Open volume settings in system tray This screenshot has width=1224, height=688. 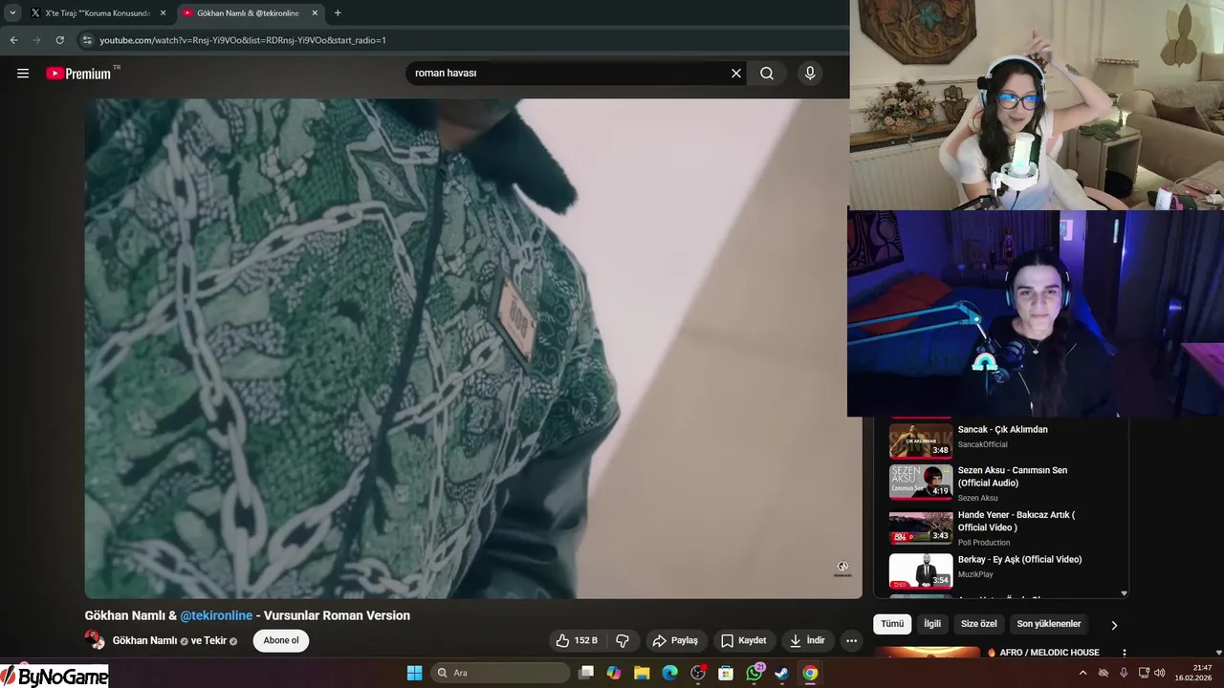click(x=1160, y=673)
